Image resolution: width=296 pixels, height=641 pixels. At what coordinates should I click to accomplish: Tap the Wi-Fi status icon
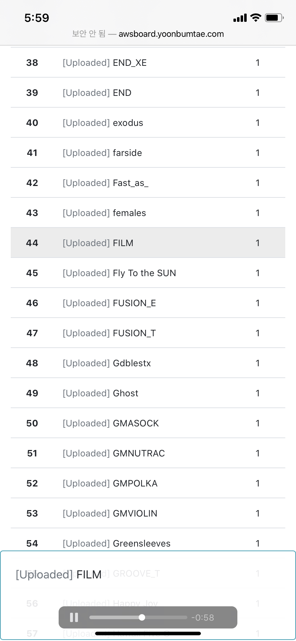[x=256, y=18]
